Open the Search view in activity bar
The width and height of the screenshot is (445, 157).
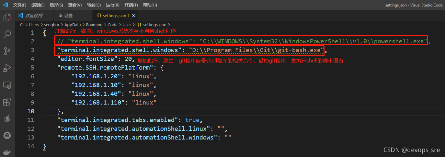7,34
